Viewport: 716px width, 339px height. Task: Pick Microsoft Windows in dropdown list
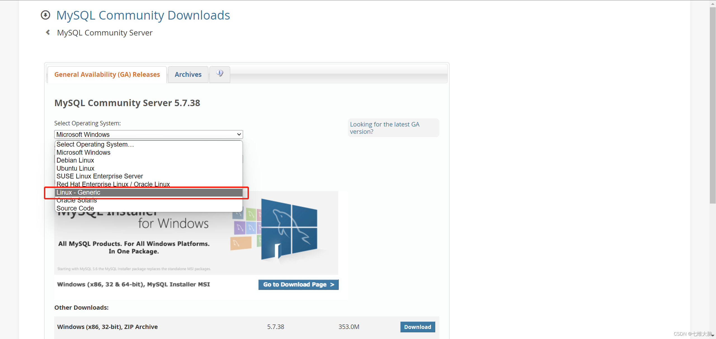83,152
